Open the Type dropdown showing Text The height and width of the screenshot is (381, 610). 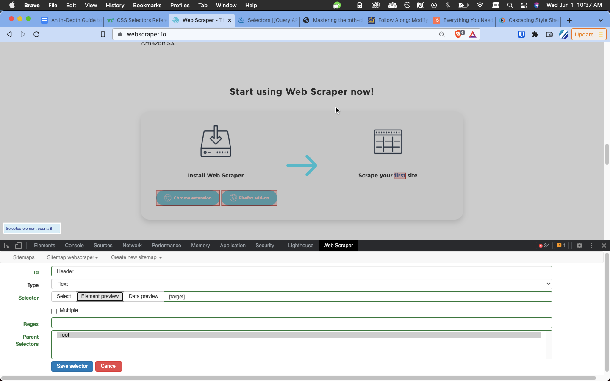click(x=302, y=284)
